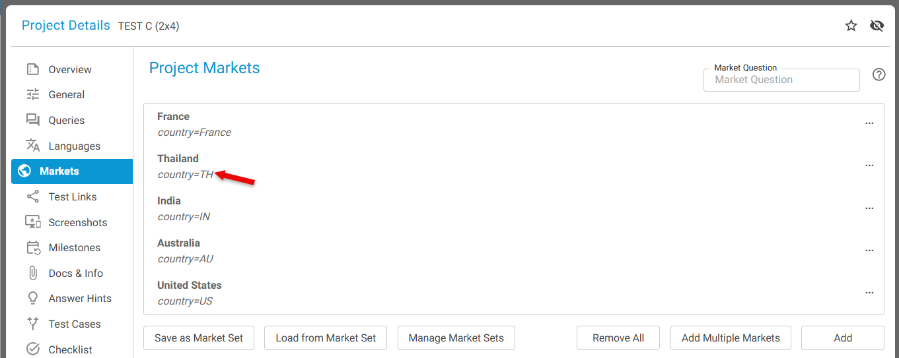
Task: Click the Screenshots monitor-star icon
Action: [x=32, y=222]
